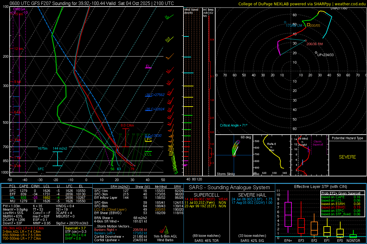
Task: Click the Bunkers Left = 173/52 kt line
Action: 121,233
